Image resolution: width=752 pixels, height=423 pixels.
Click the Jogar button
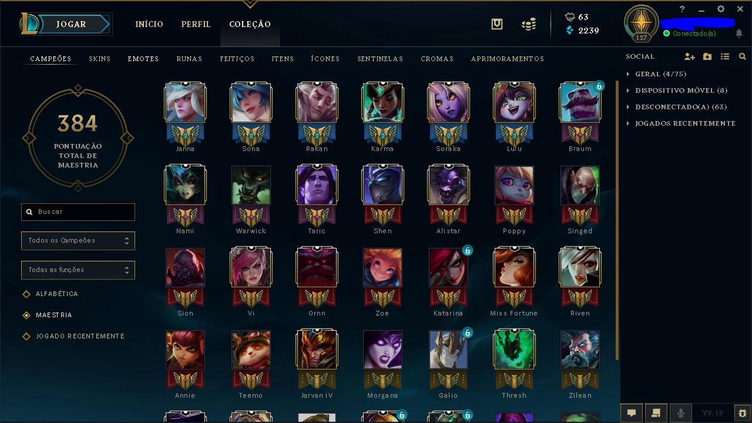click(x=72, y=24)
